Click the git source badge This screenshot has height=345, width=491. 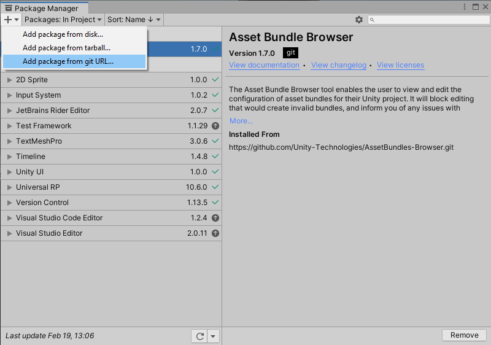pos(290,53)
